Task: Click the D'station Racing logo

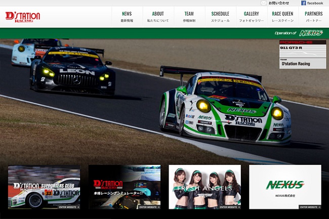Action: (23, 17)
